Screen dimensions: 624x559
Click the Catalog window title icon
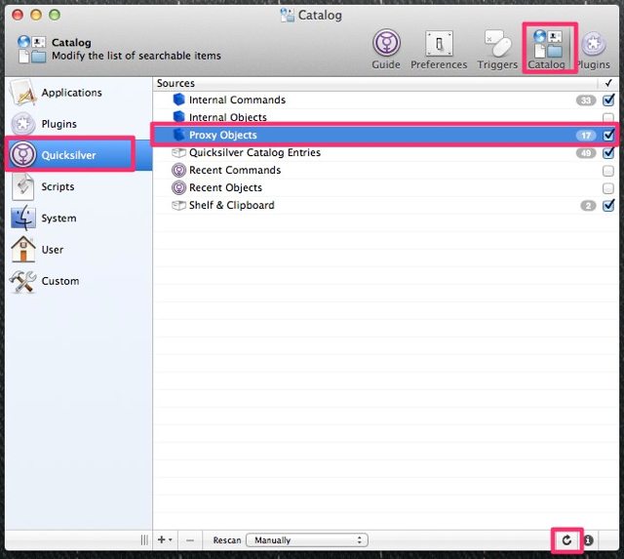point(287,16)
